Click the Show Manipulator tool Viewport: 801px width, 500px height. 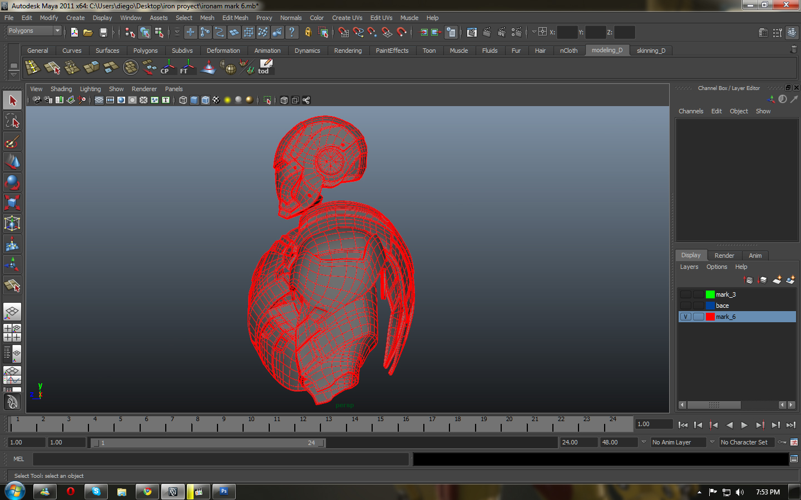tap(12, 264)
